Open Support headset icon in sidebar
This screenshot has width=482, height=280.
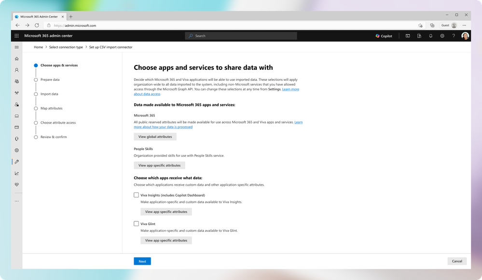pyautogui.click(x=16, y=139)
